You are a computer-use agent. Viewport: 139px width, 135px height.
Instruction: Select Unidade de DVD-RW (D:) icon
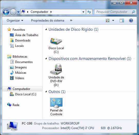[56, 69]
